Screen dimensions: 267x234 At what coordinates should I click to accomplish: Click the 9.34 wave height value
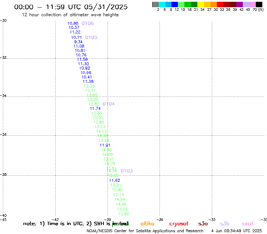78,42
